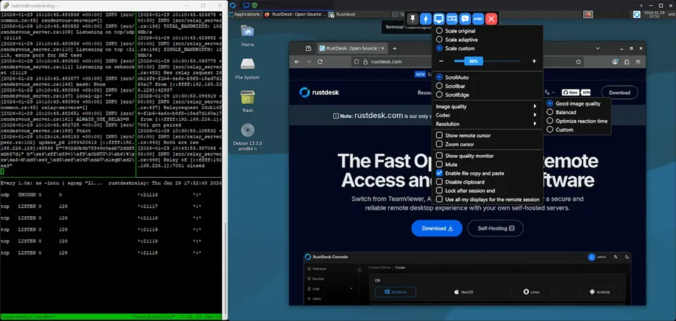Click the custom scale slider handle at 88%
Screen dimensions: 676x321
[x=473, y=61]
